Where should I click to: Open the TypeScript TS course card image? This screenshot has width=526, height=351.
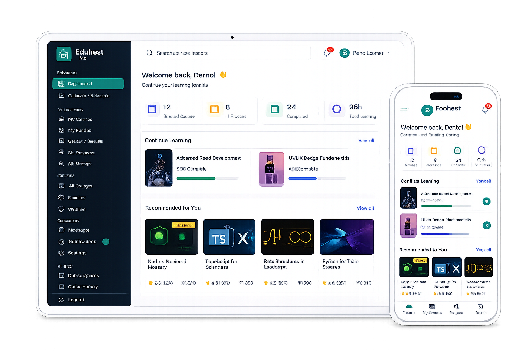coord(229,237)
